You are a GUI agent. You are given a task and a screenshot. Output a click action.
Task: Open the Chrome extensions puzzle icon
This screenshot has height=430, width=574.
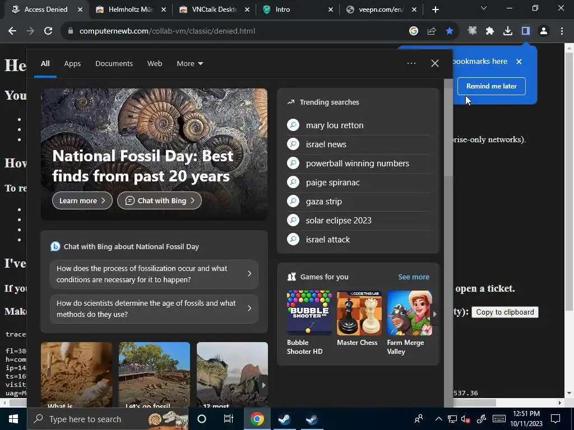coord(490,31)
